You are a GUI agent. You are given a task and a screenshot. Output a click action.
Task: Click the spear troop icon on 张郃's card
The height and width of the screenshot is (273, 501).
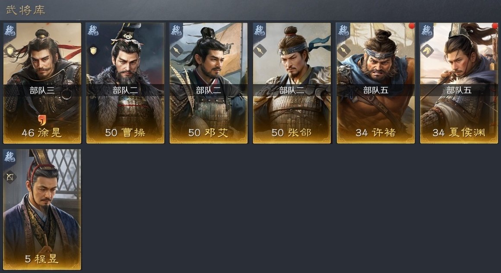coord(260,51)
